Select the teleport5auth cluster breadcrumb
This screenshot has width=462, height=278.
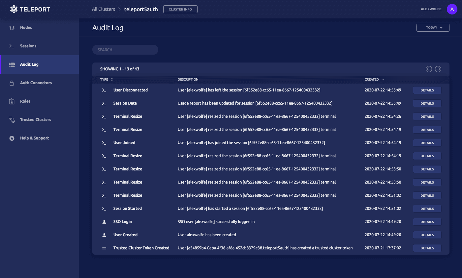[x=141, y=9]
